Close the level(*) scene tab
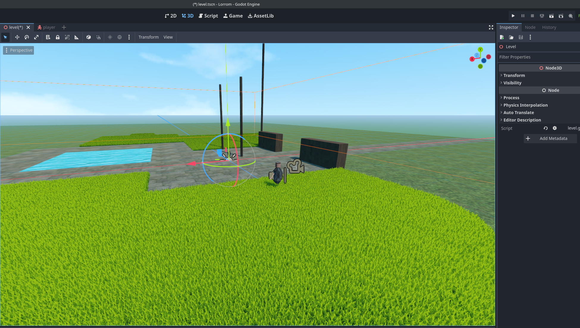580x328 pixels. (x=28, y=27)
